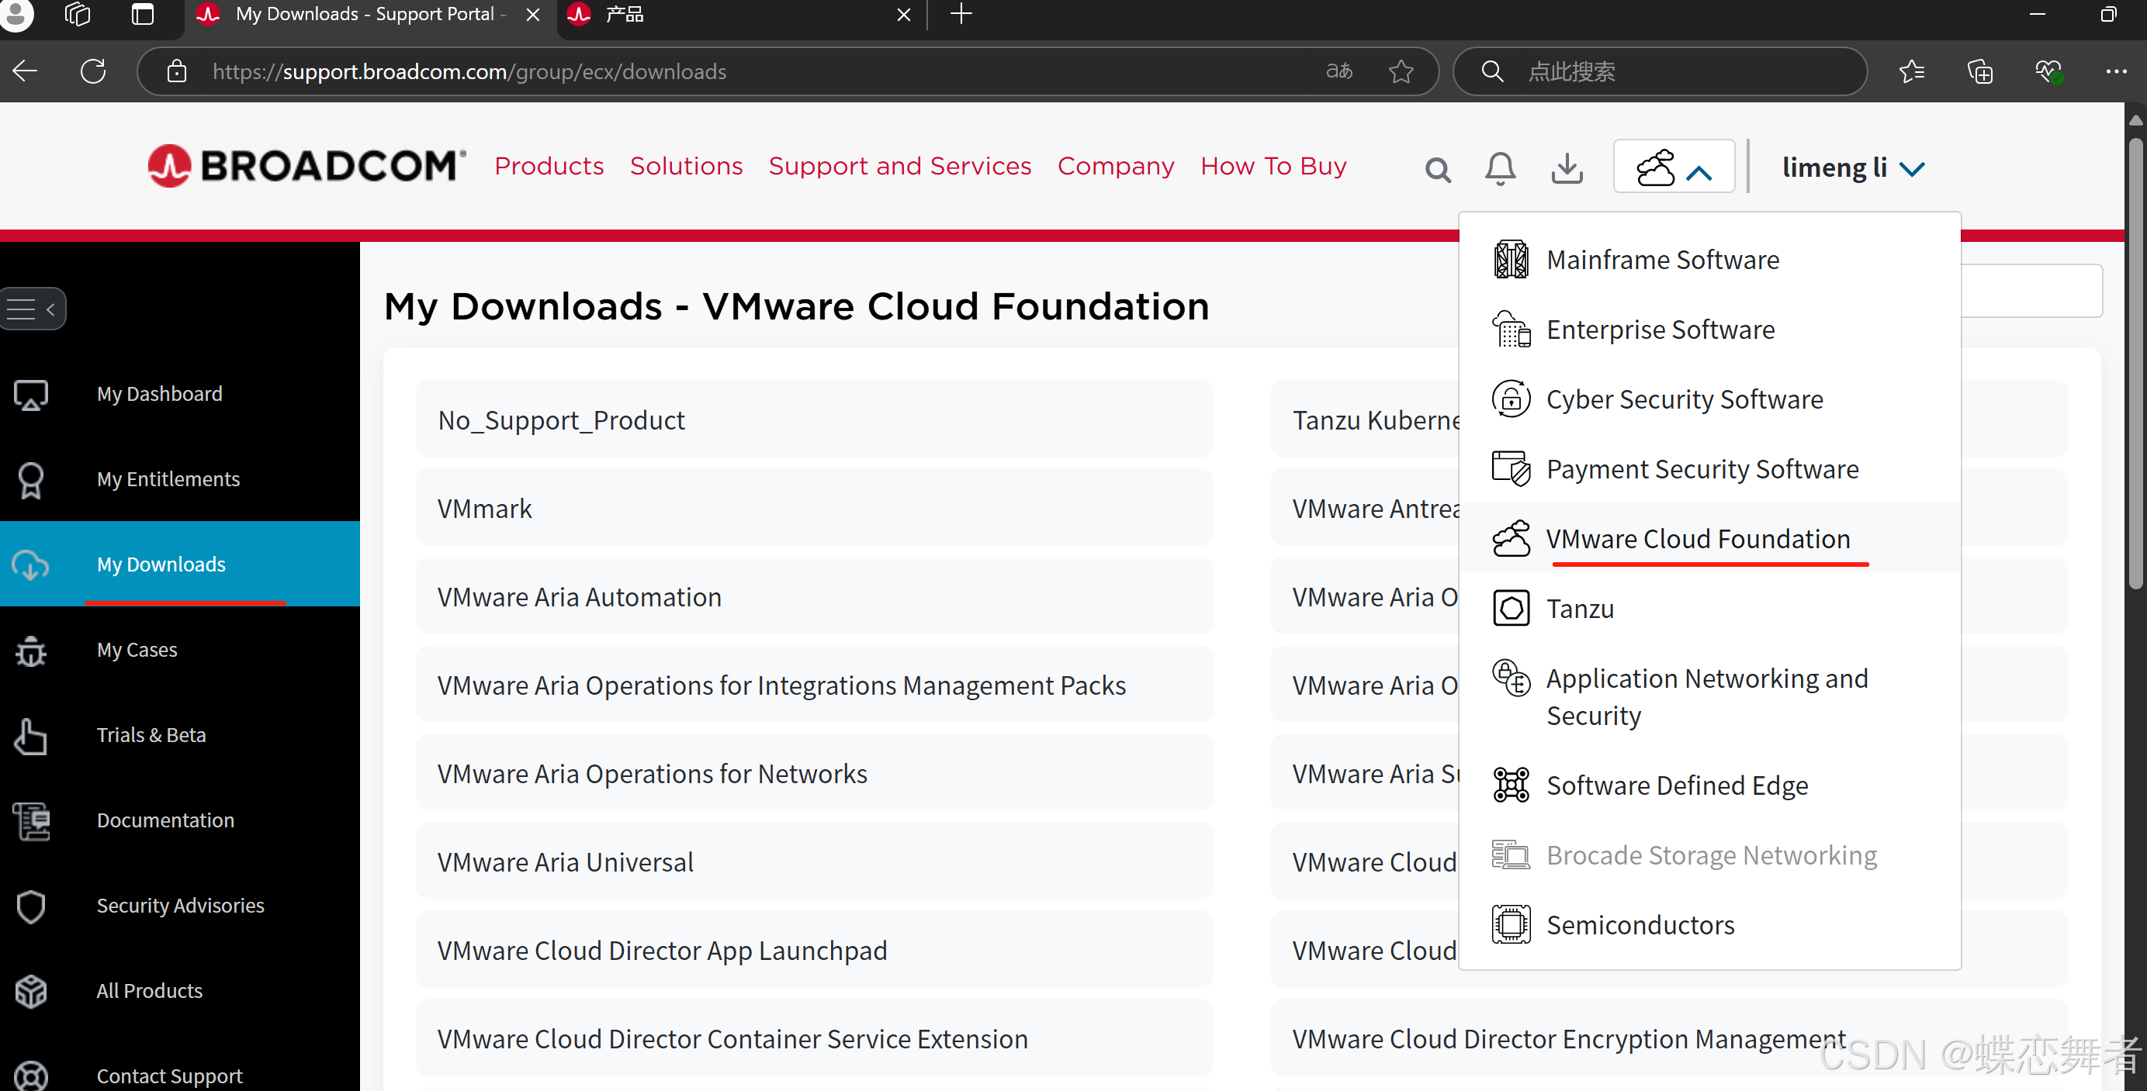Click the Security Advisories shield icon
The height and width of the screenshot is (1091, 2147).
[x=31, y=906]
